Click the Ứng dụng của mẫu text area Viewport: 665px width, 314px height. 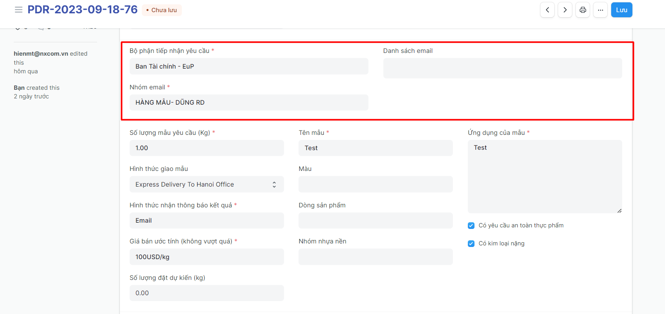(544, 176)
